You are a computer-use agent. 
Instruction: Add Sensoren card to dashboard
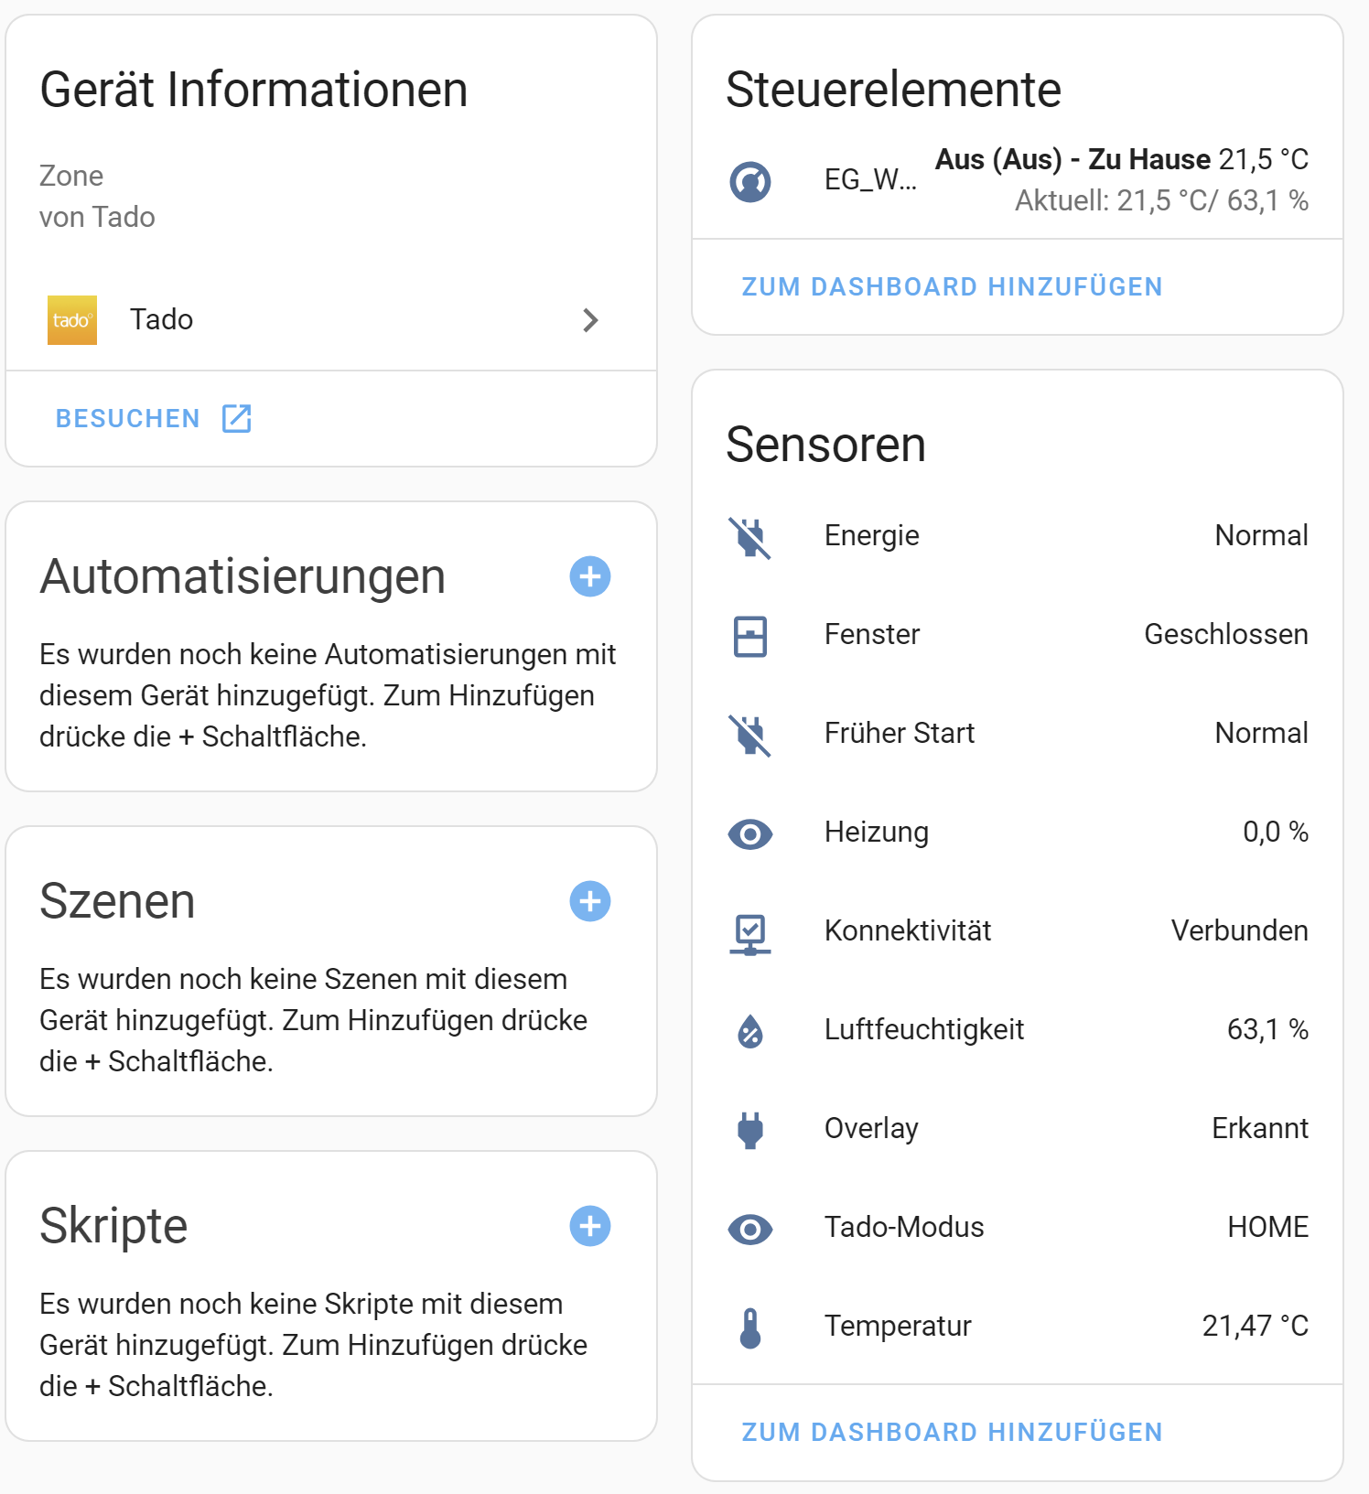click(x=952, y=1432)
